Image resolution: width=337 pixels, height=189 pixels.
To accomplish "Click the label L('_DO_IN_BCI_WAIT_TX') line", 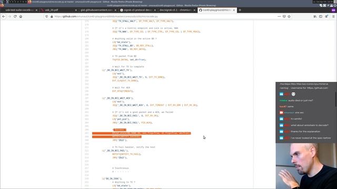I will 117,70.
